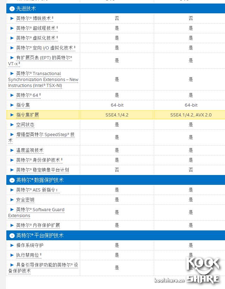Expand the arrow beside 安全密钥
Viewport: 225px width, 289px height.
(12, 200)
